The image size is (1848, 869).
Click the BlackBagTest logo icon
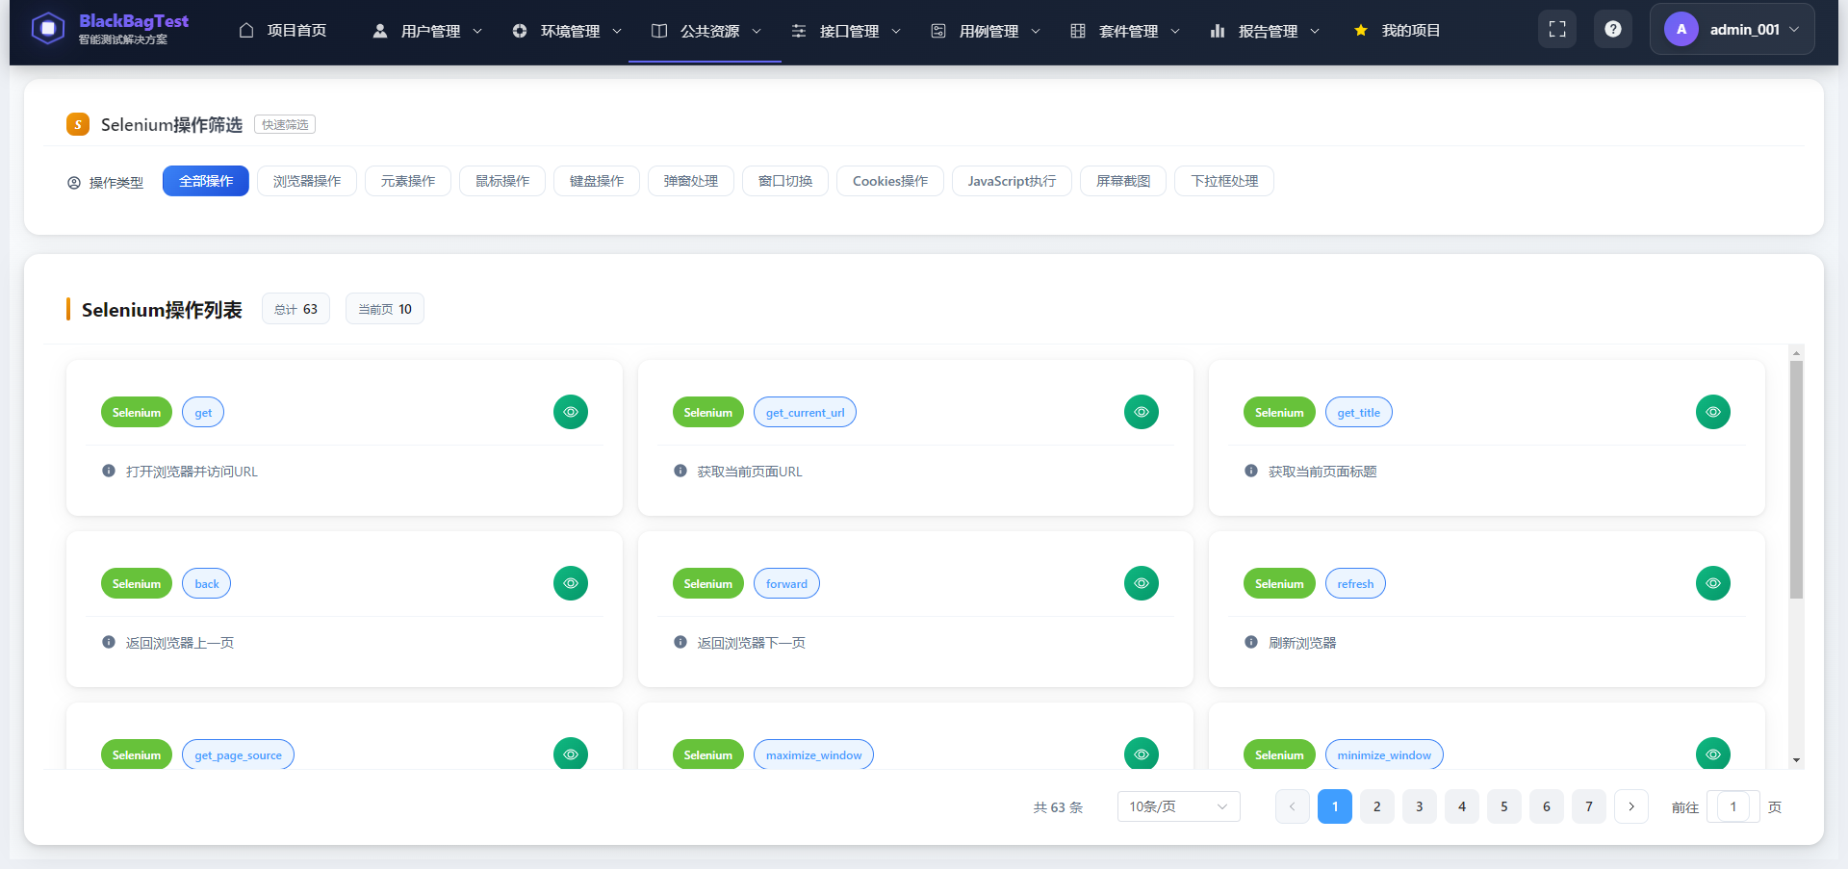coord(48,28)
